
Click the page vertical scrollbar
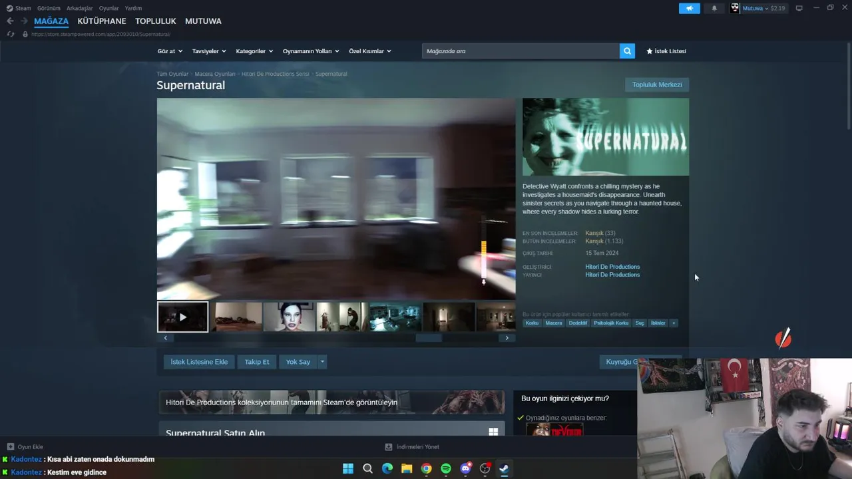pos(848,86)
